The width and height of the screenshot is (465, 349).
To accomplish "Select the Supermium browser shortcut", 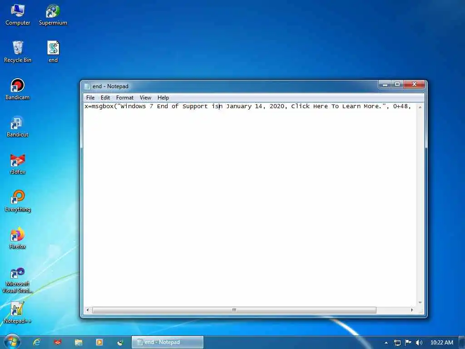I will pos(53,15).
